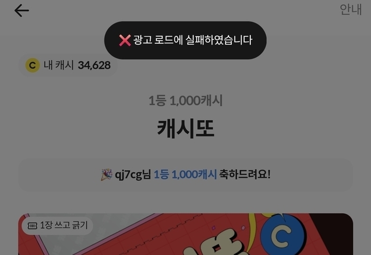Image resolution: width=371 pixels, height=255 pixels.
Task: Tap the 축하드려요! congratulation text
Action: [245, 174]
